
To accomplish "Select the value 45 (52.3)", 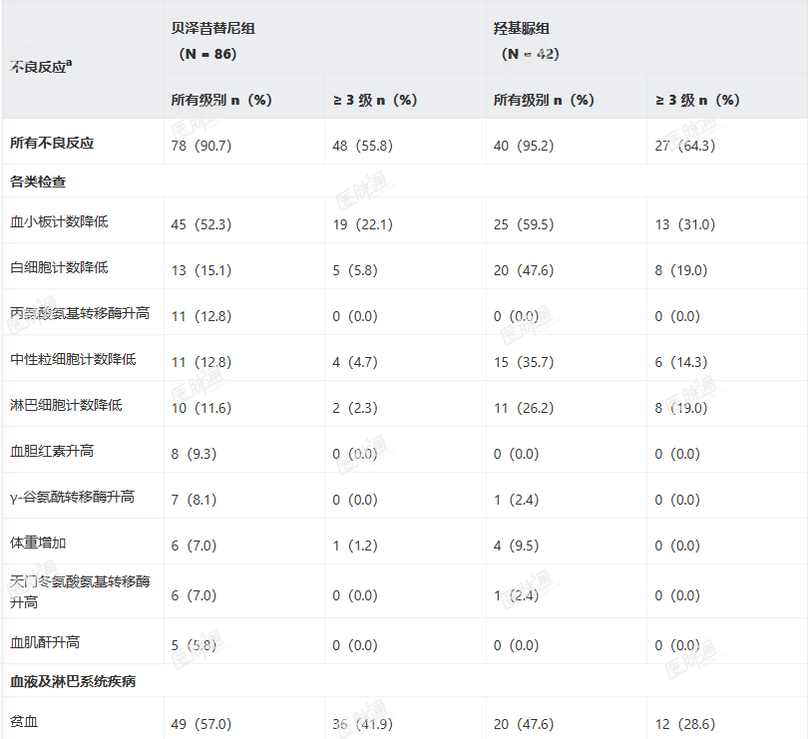I will pos(202,224).
